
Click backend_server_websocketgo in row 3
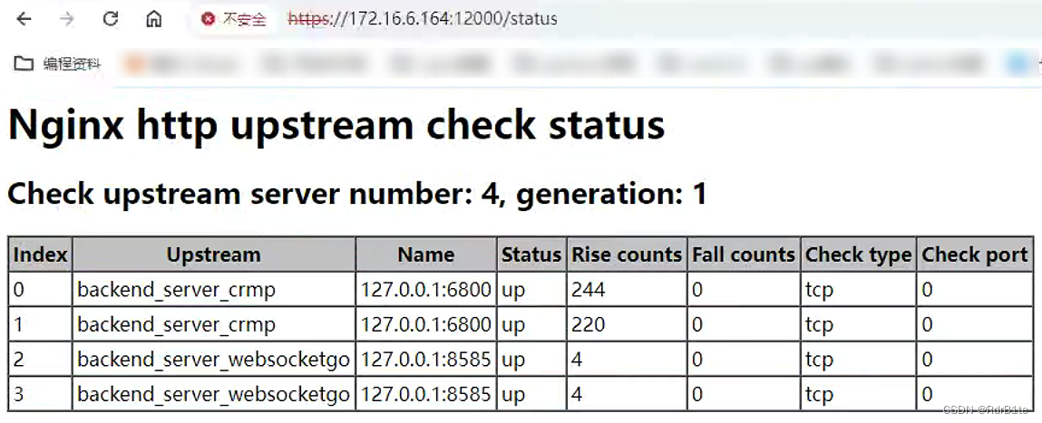click(214, 394)
